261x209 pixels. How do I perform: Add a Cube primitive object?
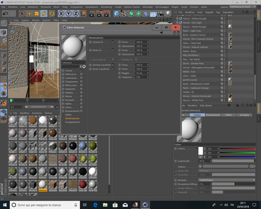click(x=117, y=13)
